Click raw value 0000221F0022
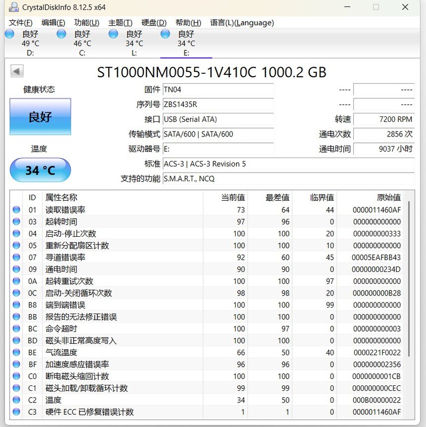The image size is (426, 427). (377, 352)
